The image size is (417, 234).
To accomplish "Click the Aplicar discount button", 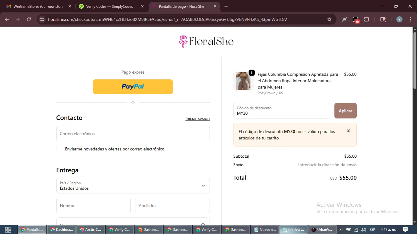I will click(346, 111).
